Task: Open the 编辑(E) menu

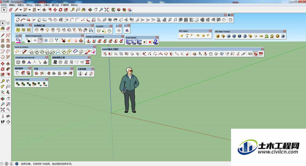Action: pyautogui.click(x=12, y=5)
